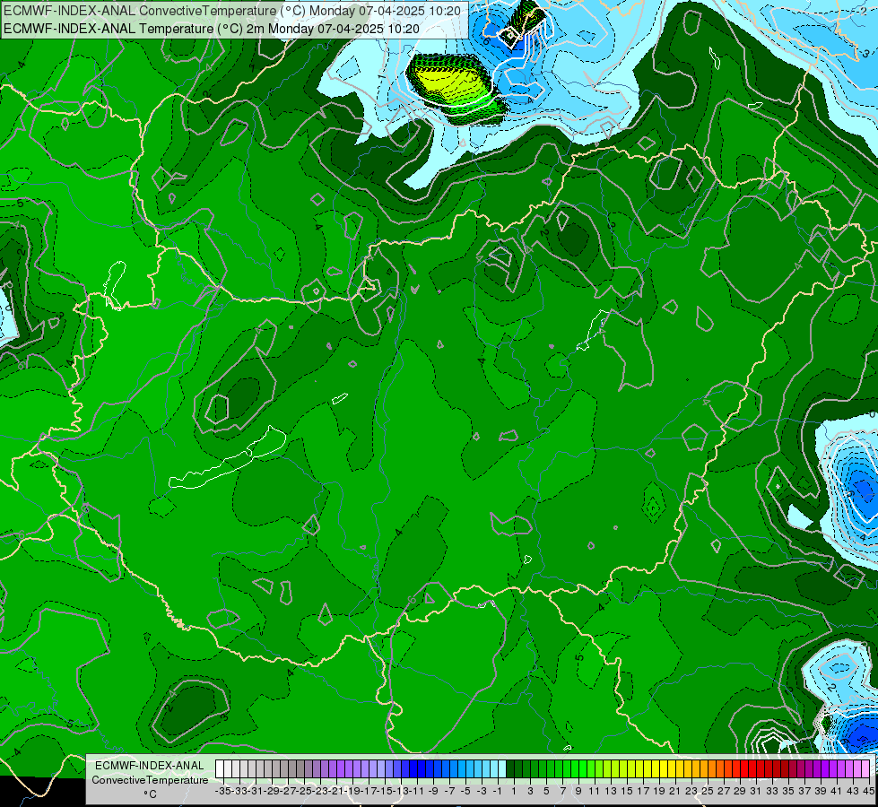Viewport: 878px width, 807px height.
Task: Click the ConvectiveTemperature title line at top
Action: click(232, 11)
